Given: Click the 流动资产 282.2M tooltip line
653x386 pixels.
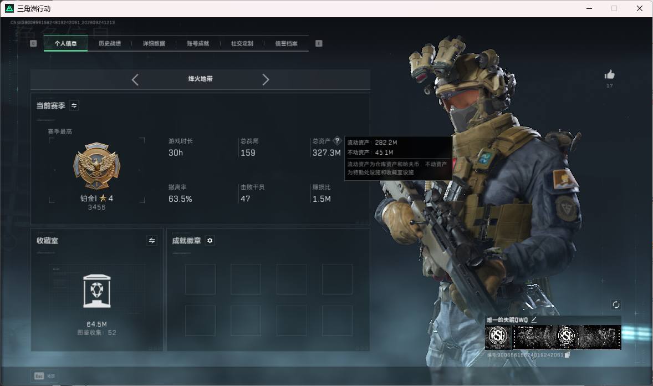Looking at the screenshot, I should [x=373, y=143].
